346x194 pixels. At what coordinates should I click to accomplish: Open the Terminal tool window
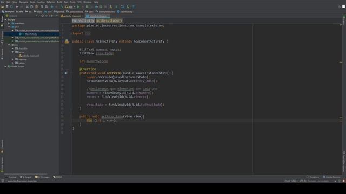click(11, 177)
